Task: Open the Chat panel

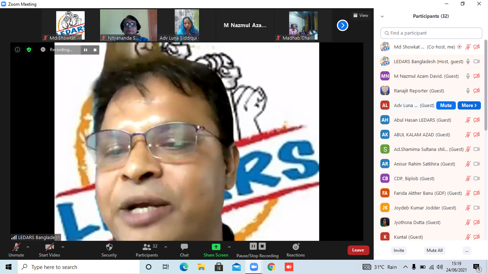Action: click(184, 250)
